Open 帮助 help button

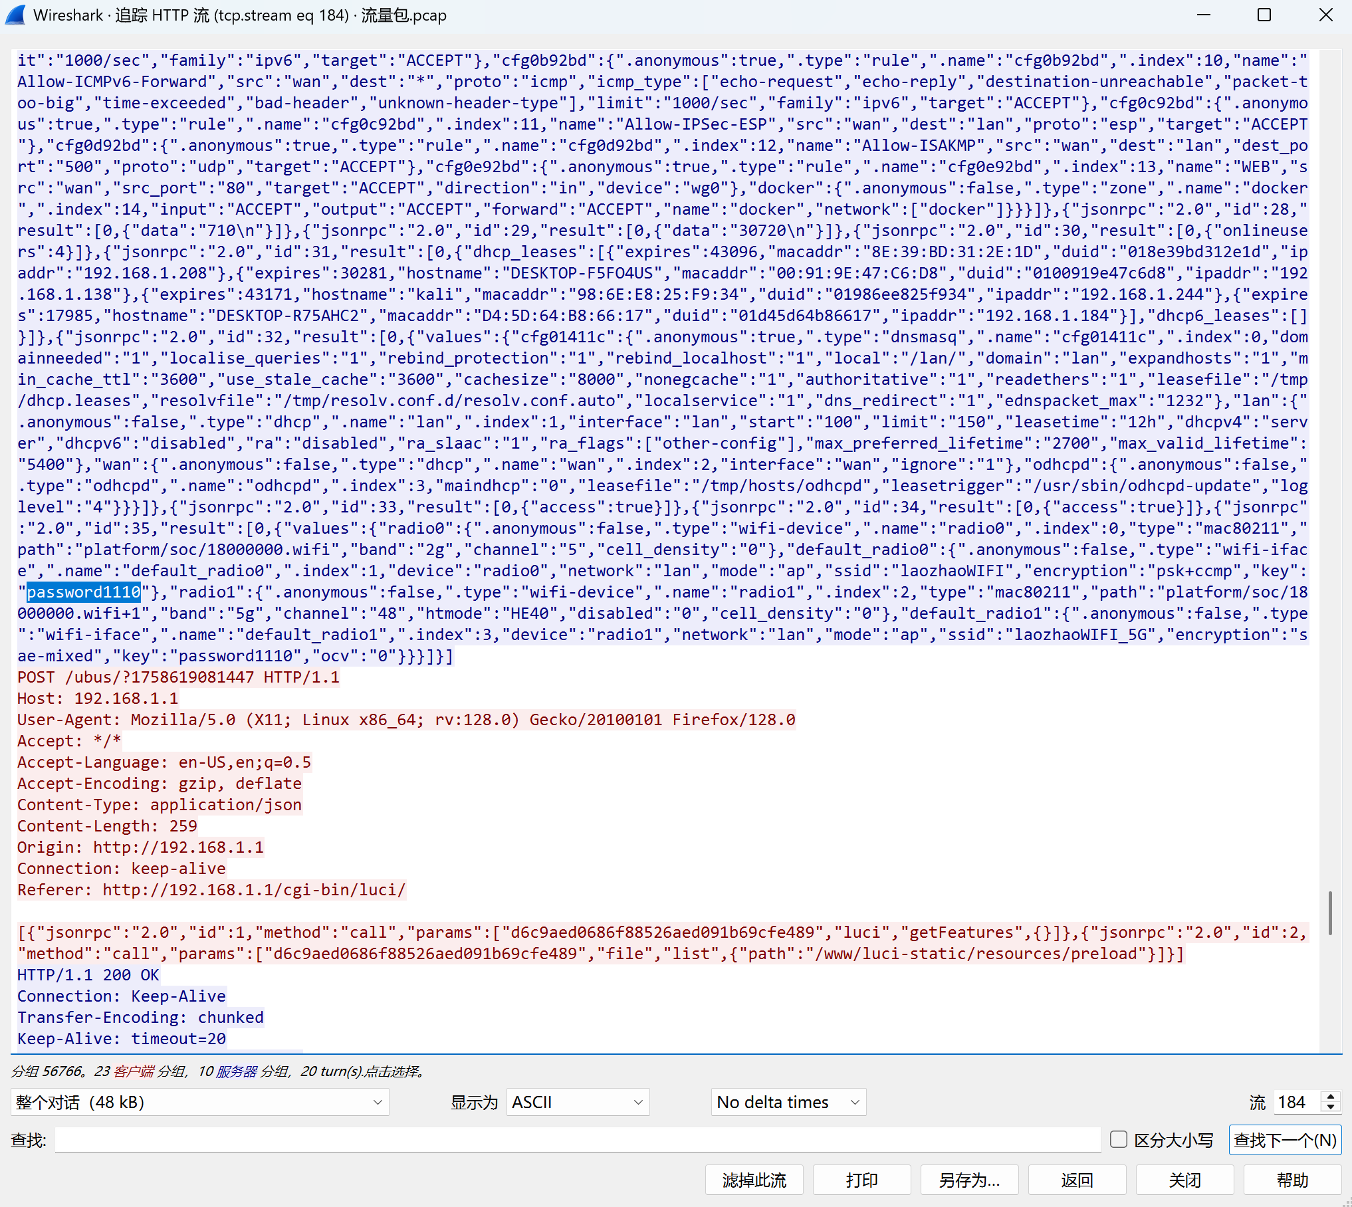[1292, 1180]
